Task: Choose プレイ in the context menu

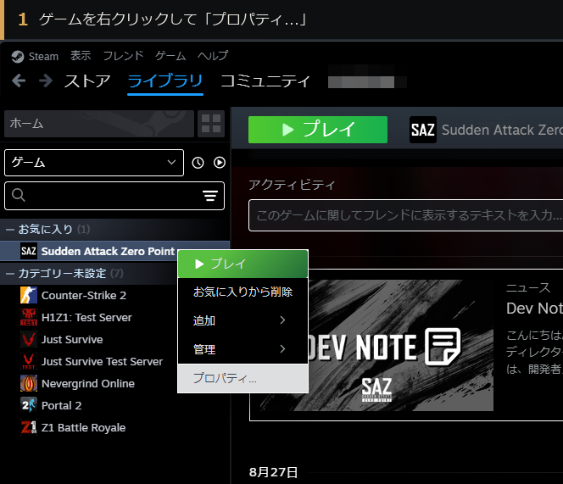Action: pos(243,264)
